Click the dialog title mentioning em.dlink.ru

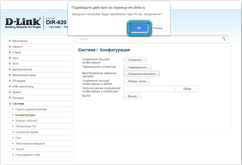click(x=108, y=8)
